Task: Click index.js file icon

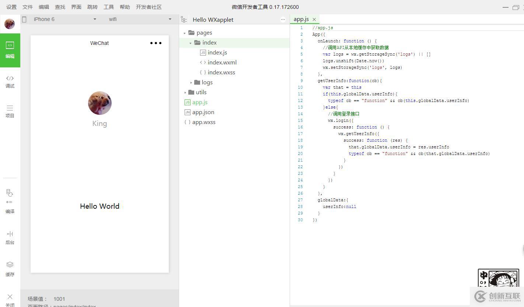Action: [203, 53]
